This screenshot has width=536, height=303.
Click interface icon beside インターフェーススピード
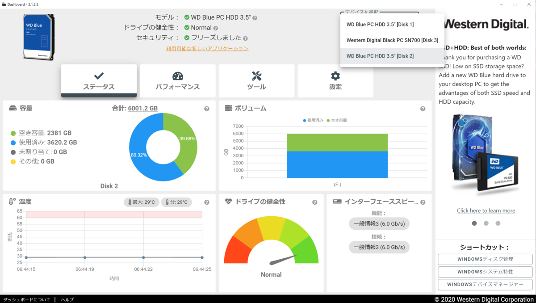click(x=337, y=202)
